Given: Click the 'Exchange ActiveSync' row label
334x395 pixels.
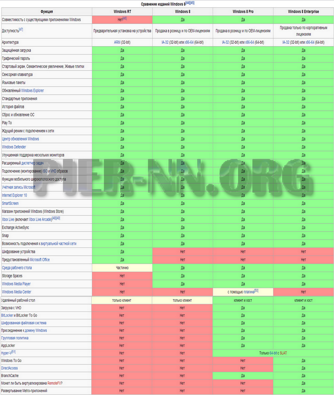Looking at the screenshot, I should click(15, 228).
